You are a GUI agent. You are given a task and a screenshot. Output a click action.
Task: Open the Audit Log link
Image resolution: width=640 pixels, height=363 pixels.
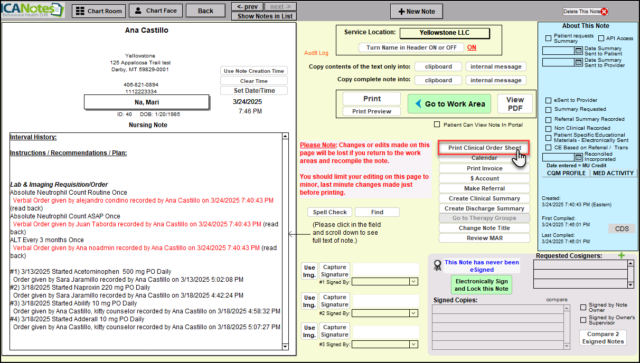tap(316, 53)
